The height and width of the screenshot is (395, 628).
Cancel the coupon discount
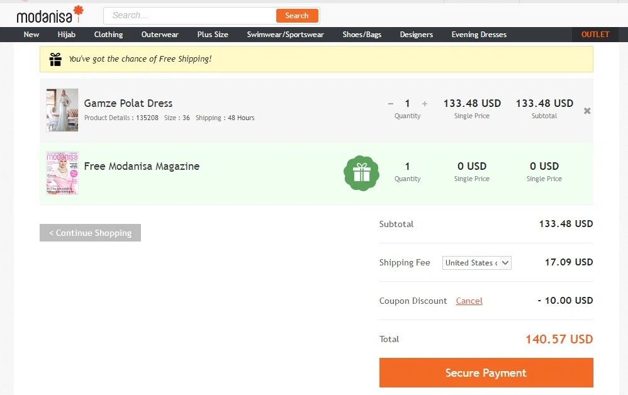coord(469,301)
